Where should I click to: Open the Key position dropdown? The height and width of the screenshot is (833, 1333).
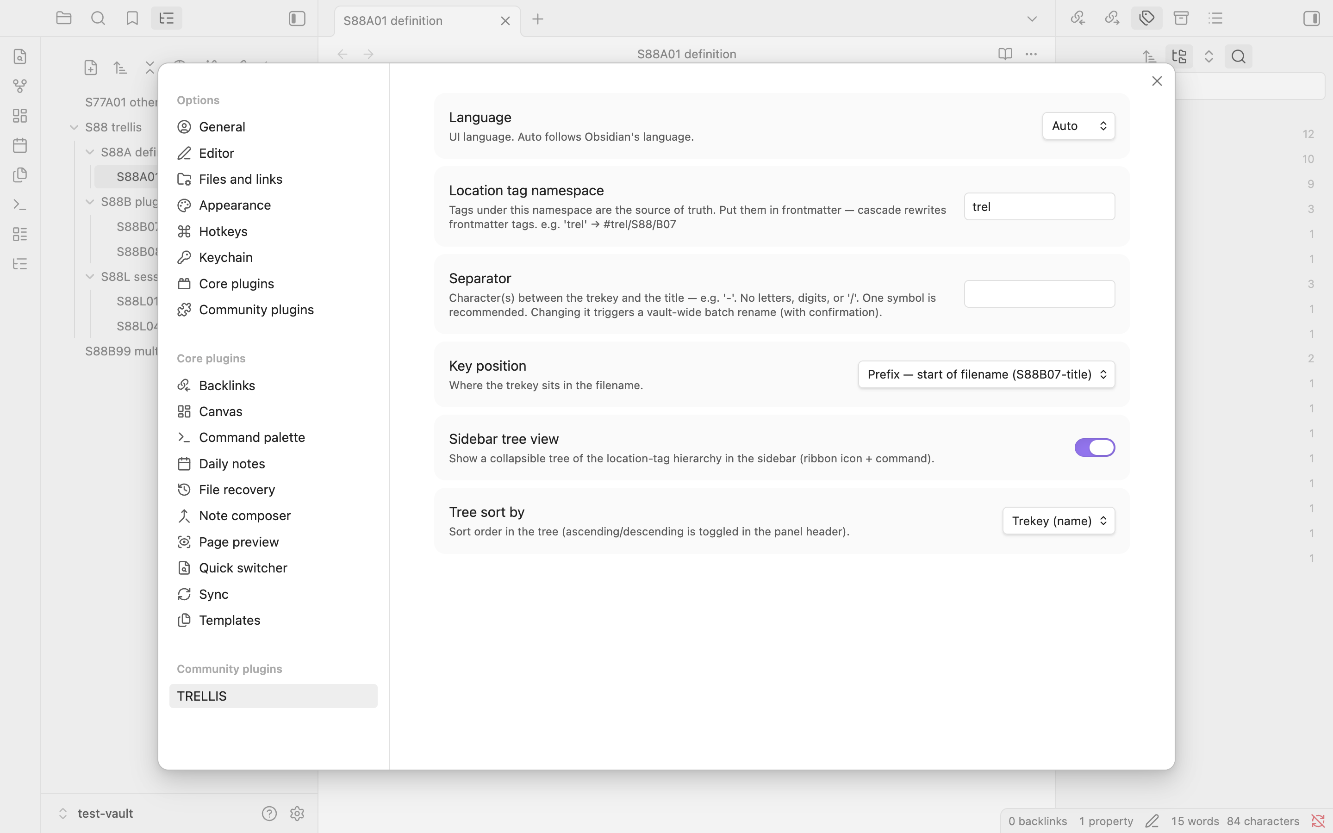click(x=986, y=374)
